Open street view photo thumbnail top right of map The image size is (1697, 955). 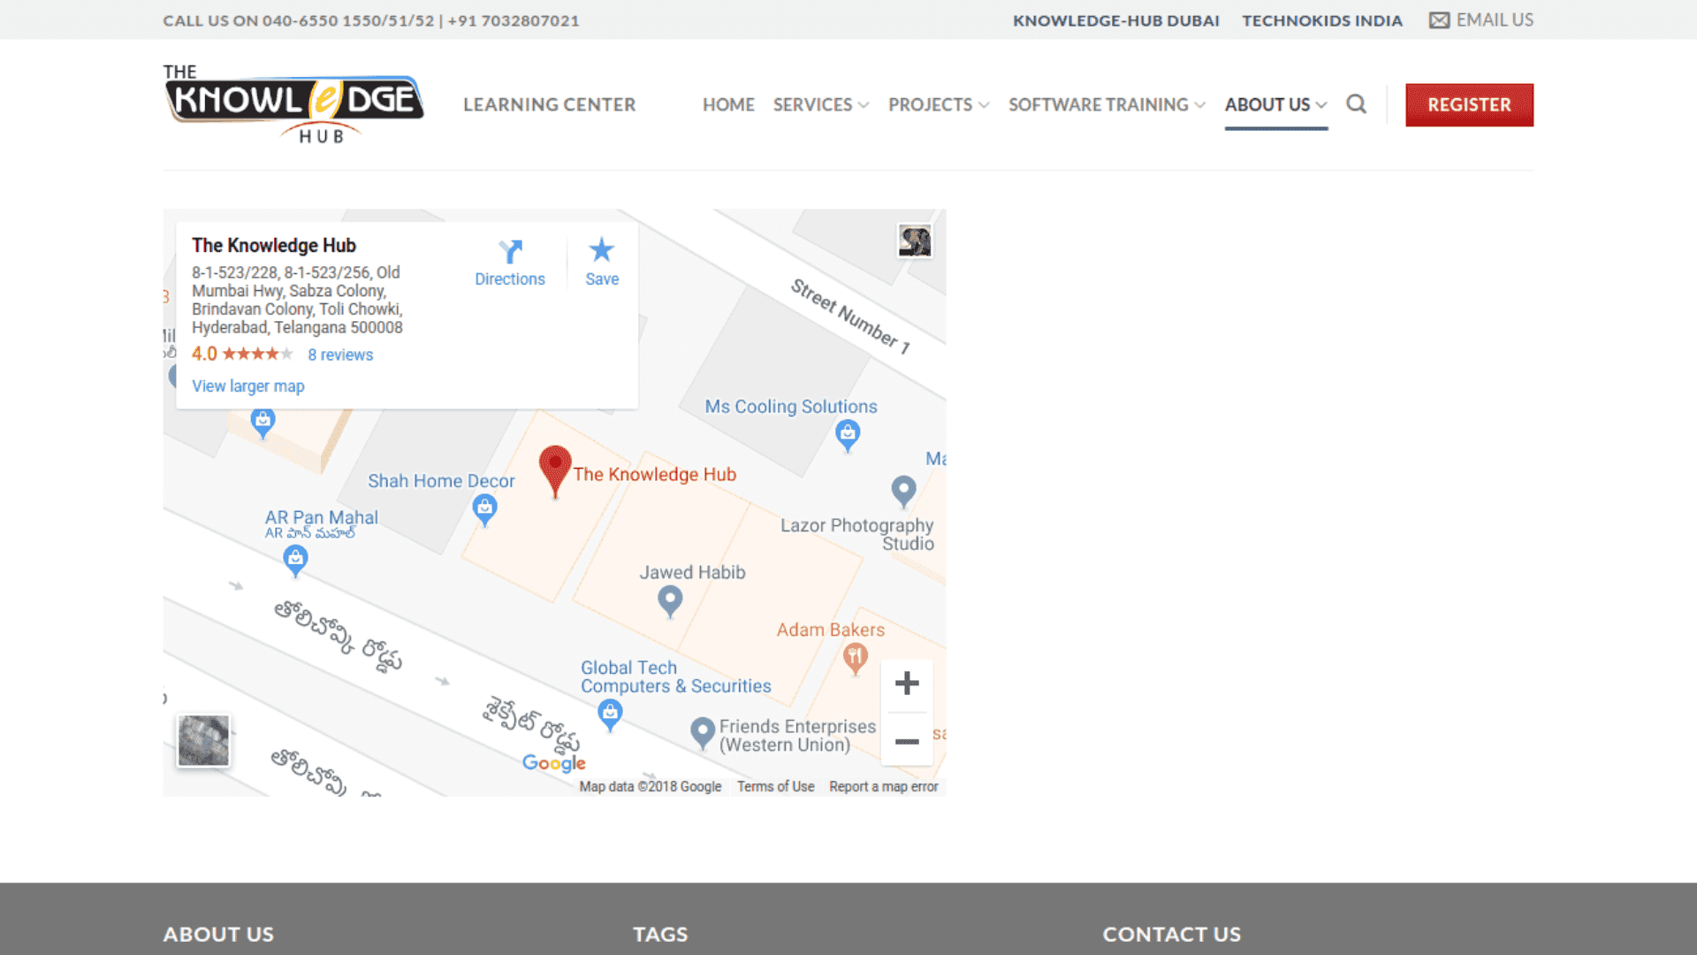(x=915, y=241)
